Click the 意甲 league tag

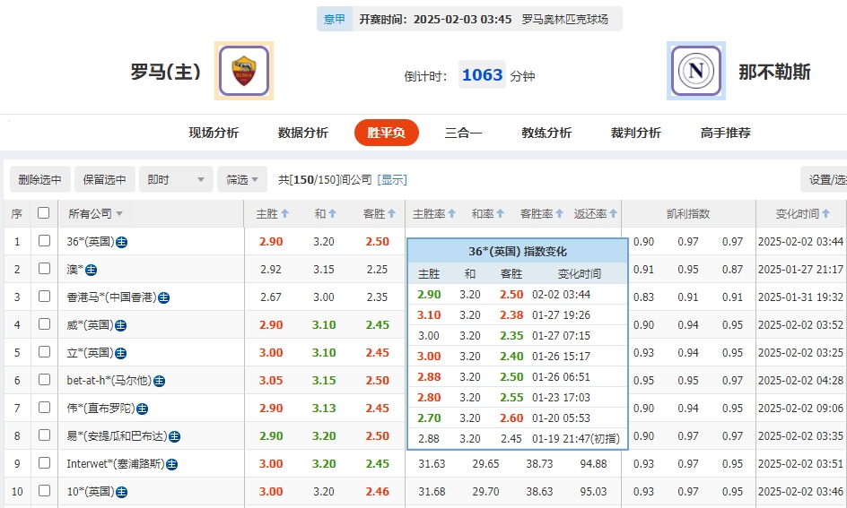334,19
